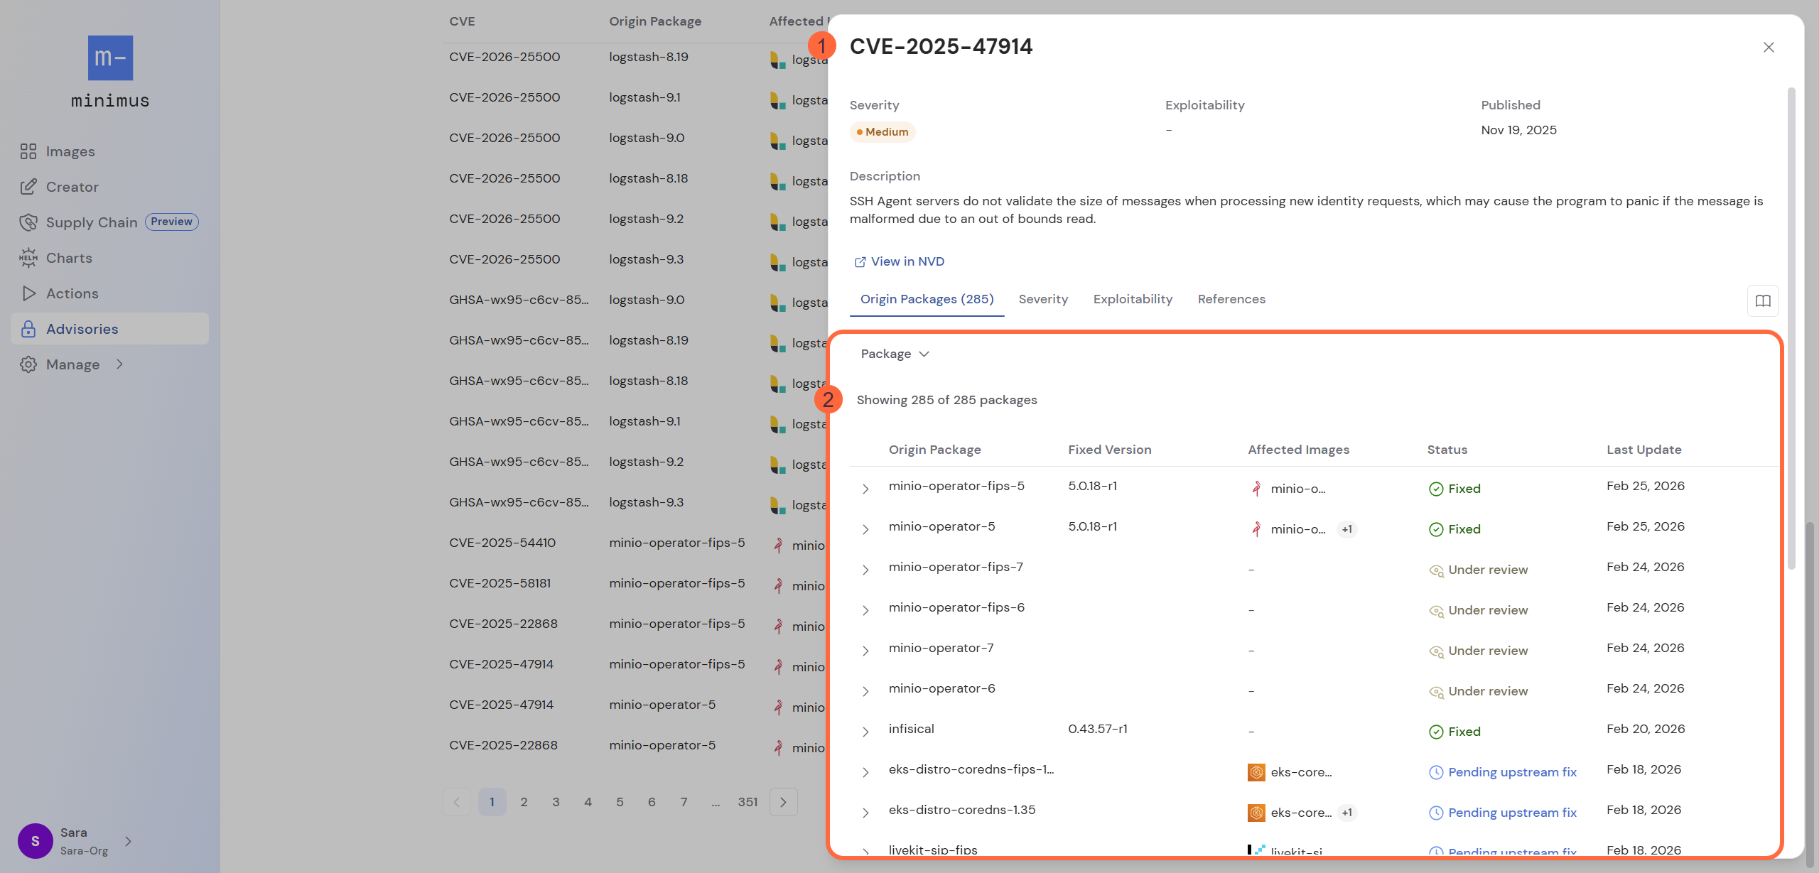Close the CVE-2025-47914 details panel
The image size is (1819, 873).
tap(1769, 48)
